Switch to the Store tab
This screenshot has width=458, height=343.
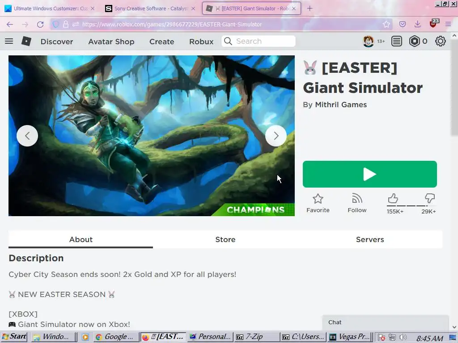point(225,239)
